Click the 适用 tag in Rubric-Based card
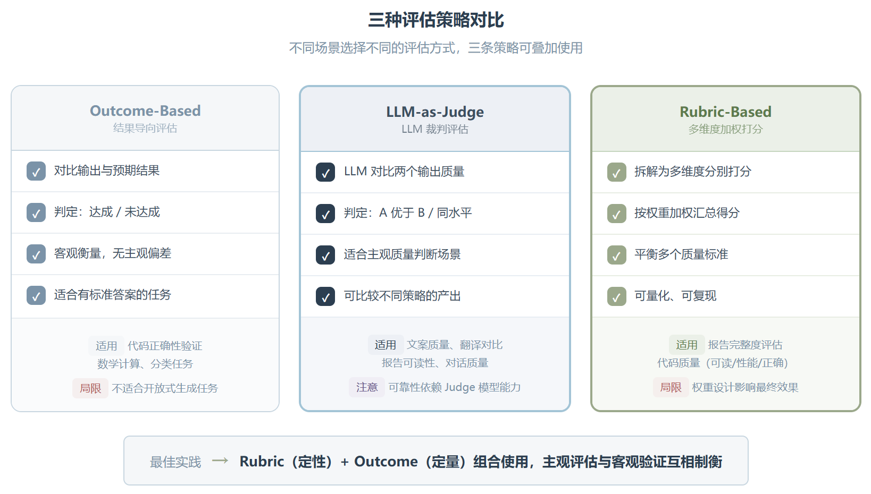Viewport: 871px width, 494px height. click(686, 345)
